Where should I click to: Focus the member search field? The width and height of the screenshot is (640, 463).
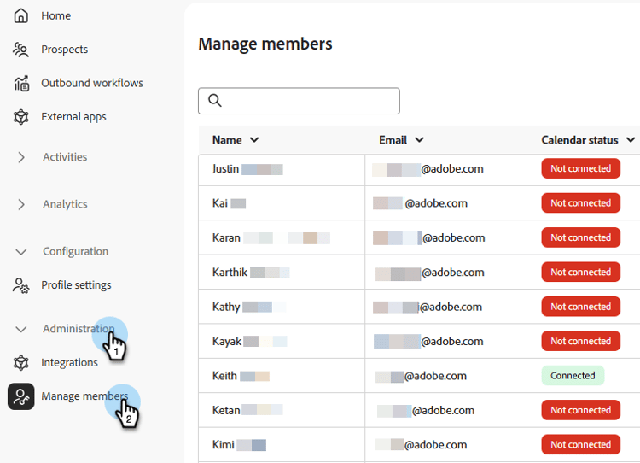[299, 101]
